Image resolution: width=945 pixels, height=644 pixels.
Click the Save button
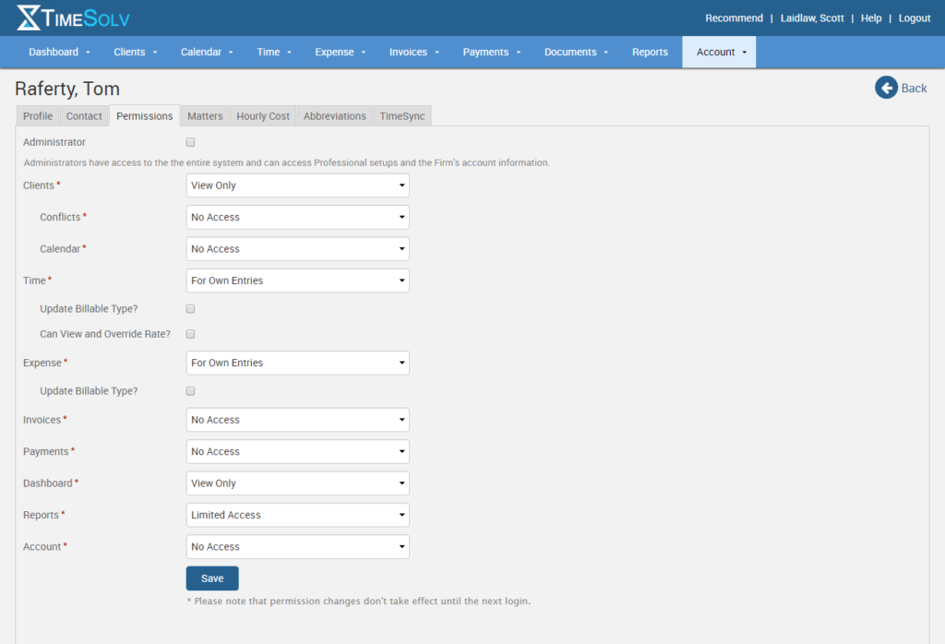(x=211, y=577)
